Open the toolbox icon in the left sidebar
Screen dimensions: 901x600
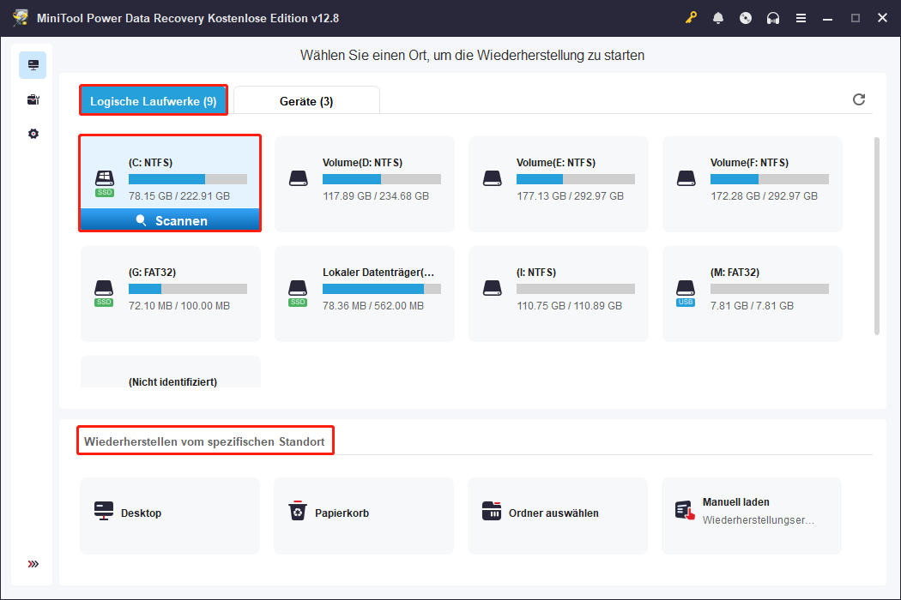point(33,99)
